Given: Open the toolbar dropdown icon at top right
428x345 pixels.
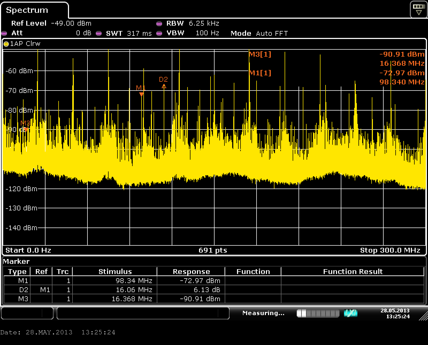Looking at the screenshot, I should point(419,10).
